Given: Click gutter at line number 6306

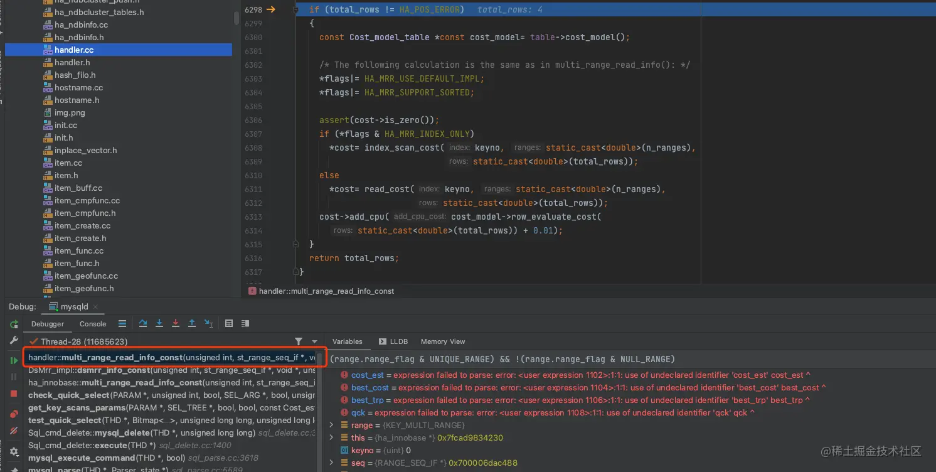Looking at the screenshot, I should 253,120.
